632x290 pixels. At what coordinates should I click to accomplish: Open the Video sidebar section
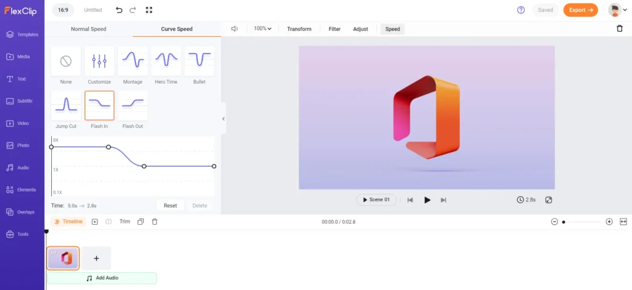(17, 124)
